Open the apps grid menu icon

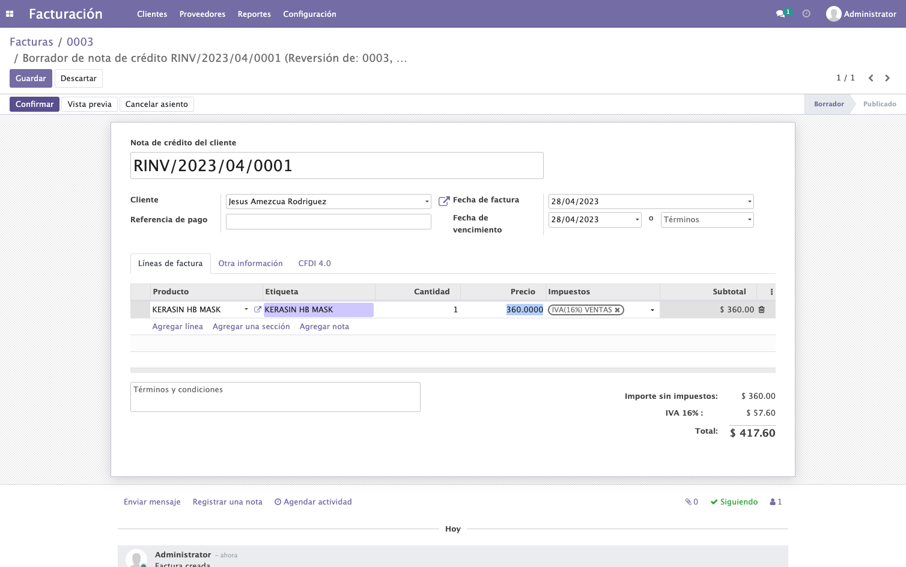10,14
